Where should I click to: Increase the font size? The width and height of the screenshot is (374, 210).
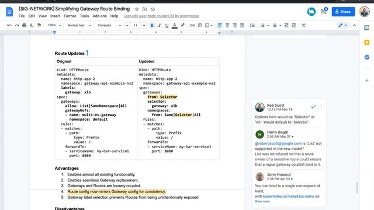144,25
